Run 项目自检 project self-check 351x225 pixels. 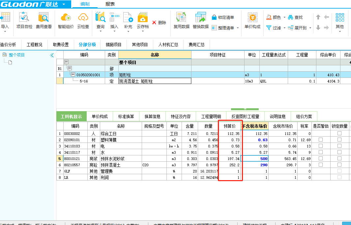coord(24,20)
